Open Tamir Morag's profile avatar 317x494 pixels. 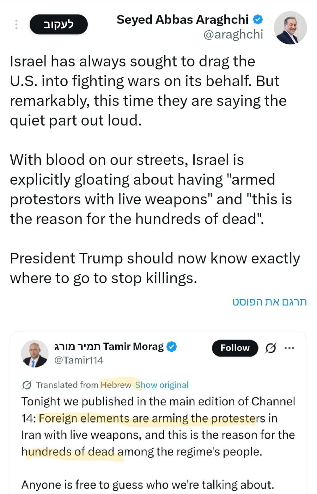[x=35, y=354]
